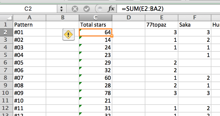Screen dimensions: 220x116
Task: Click the total stars cell showing 21
Action: [x=96, y=101]
